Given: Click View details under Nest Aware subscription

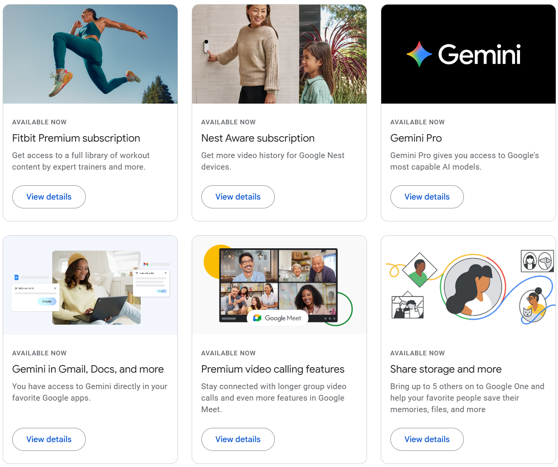Looking at the screenshot, I should click(238, 197).
